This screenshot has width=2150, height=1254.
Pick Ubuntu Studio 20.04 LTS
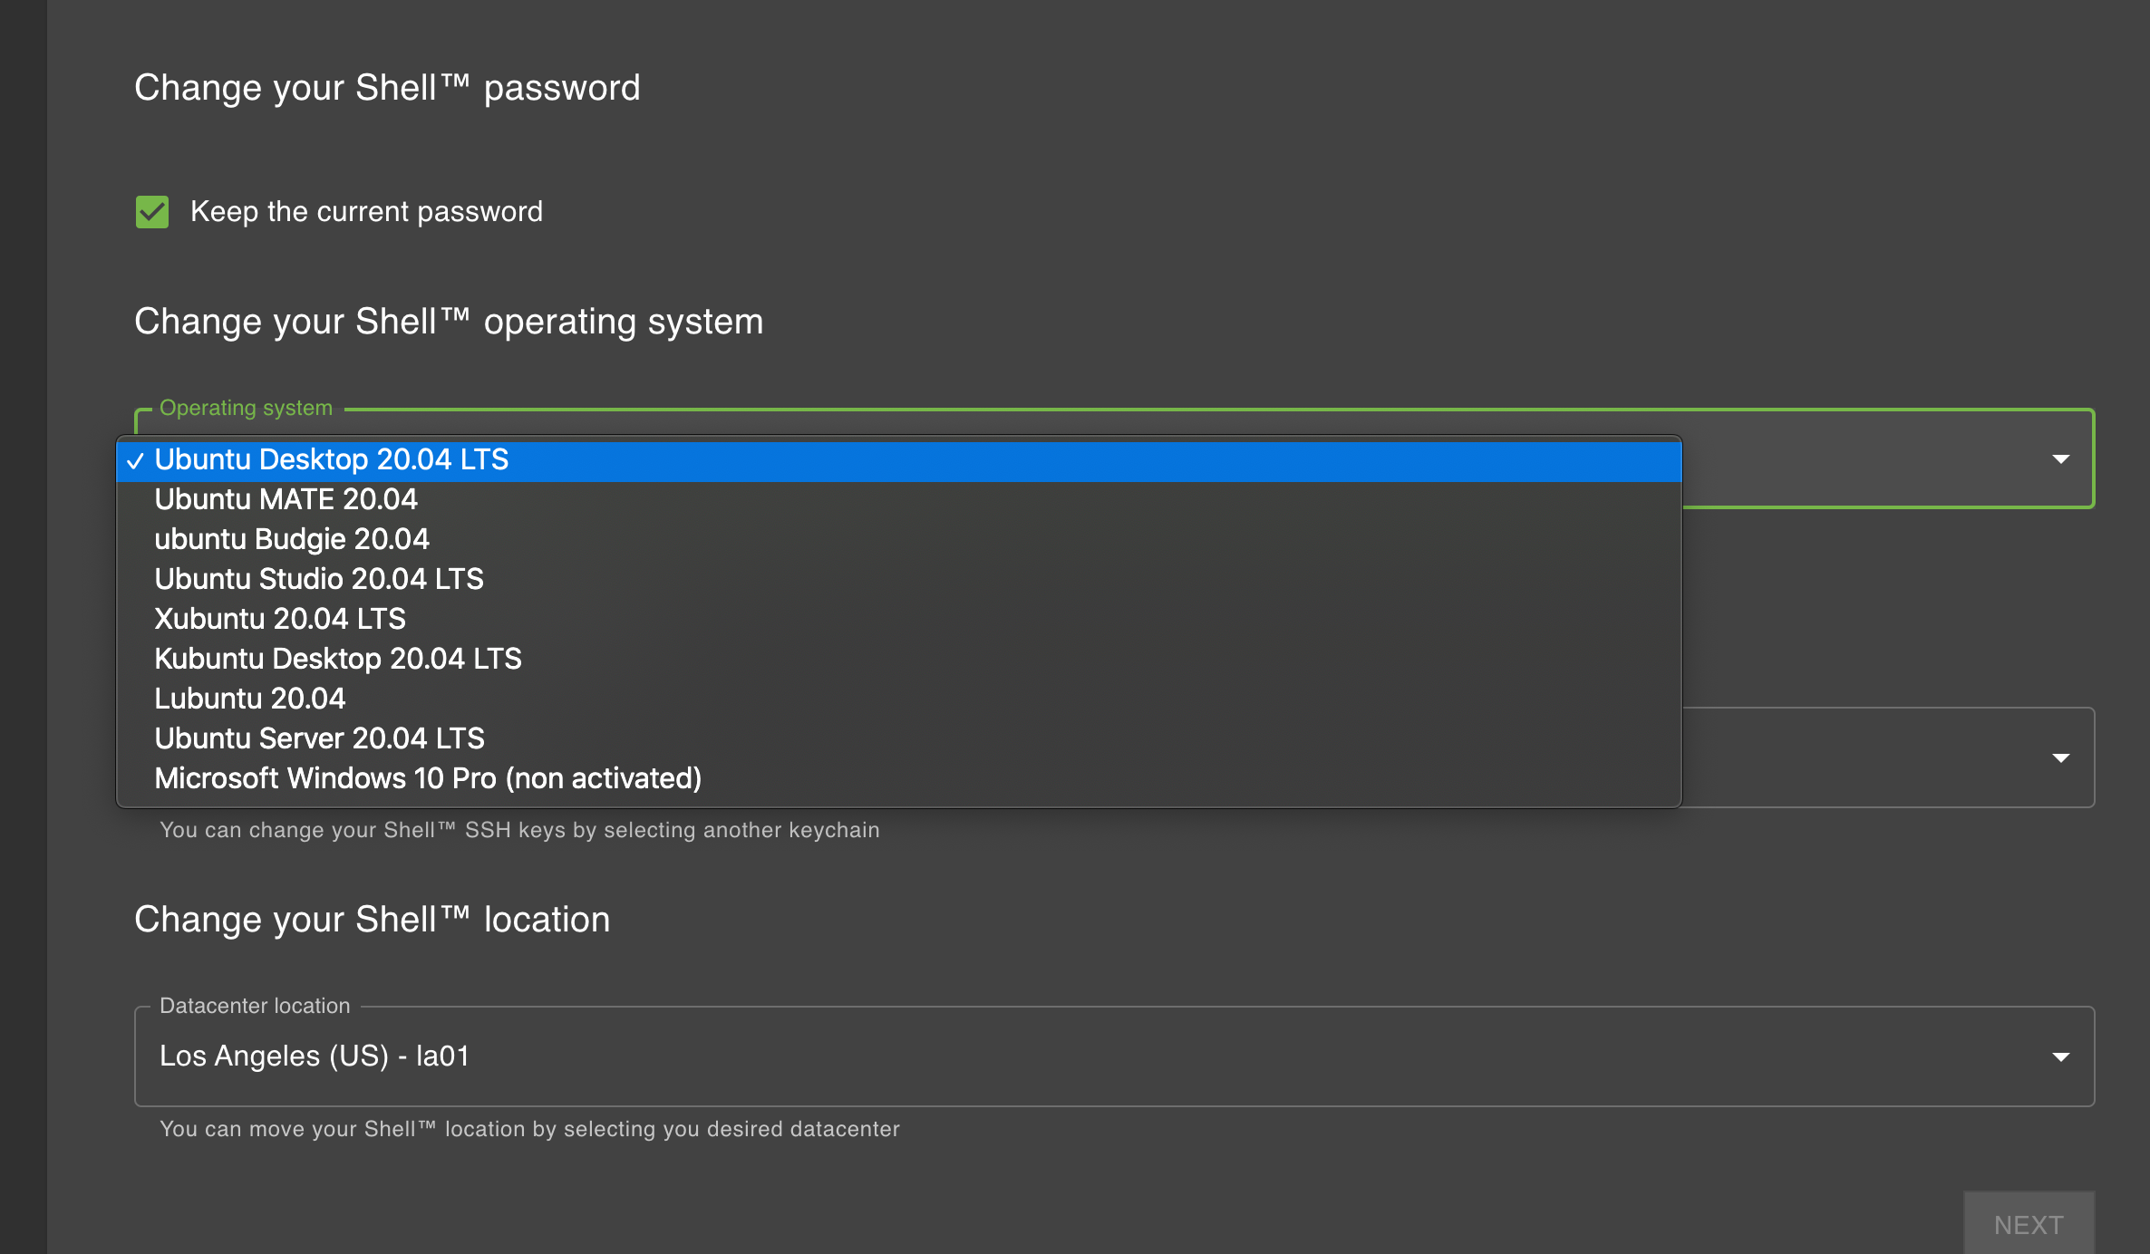(x=899, y=580)
